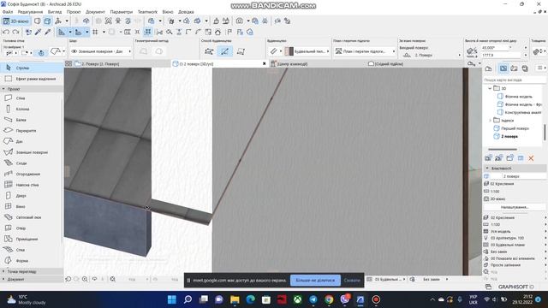Toggle the guide lines ruler icon

[x=62, y=33]
